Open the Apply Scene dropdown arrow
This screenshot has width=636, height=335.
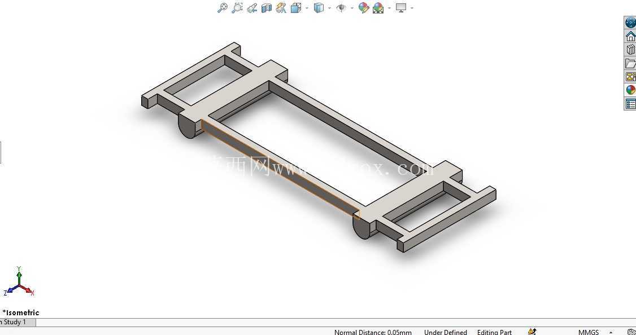click(389, 8)
